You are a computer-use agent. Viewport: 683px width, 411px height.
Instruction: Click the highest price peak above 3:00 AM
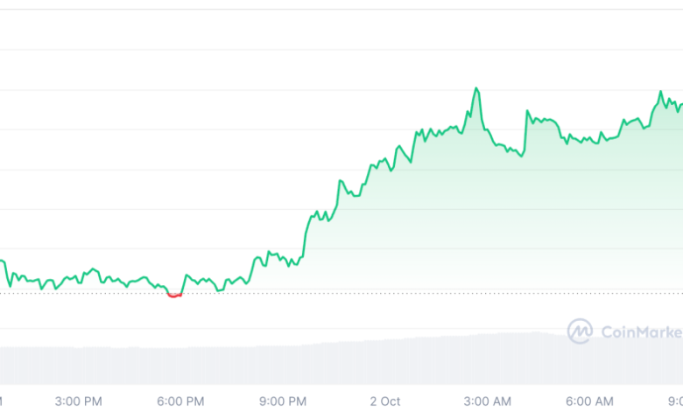point(475,88)
